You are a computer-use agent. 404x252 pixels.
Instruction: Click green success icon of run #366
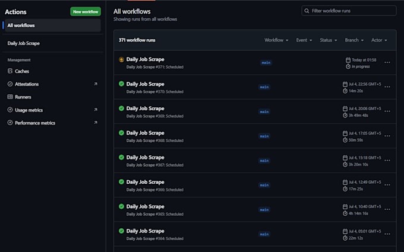(x=121, y=182)
